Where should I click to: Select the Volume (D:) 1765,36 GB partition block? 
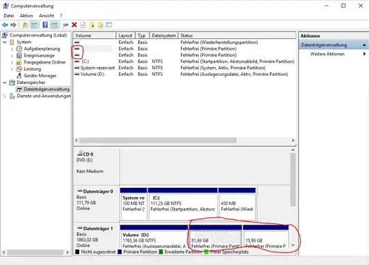(154, 236)
